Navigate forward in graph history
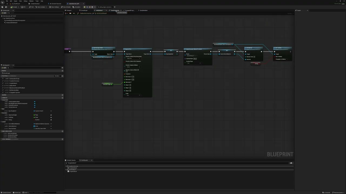346x194 pixels. click(x=74, y=13)
